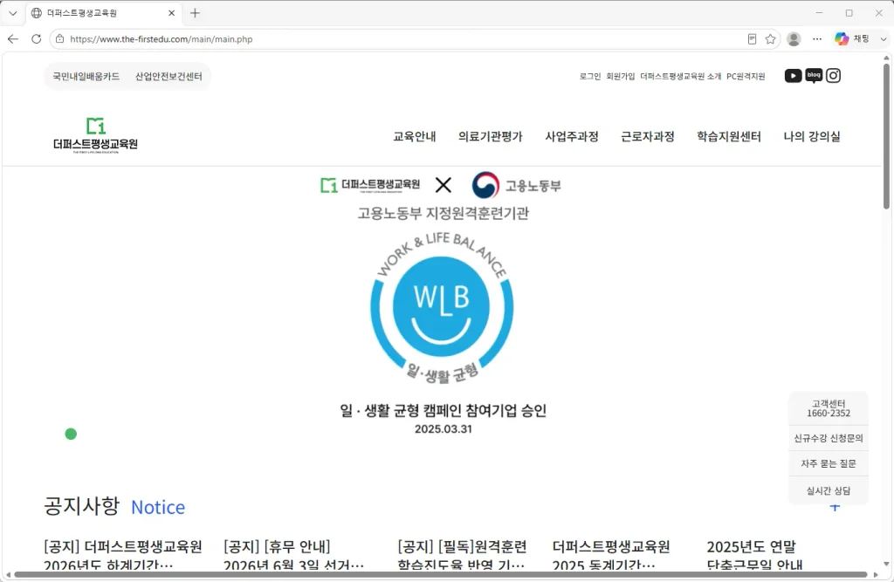Screen dimensions: 894x582
Task: Go to 산업안전보건센터 page
Action: [x=168, y=77]
